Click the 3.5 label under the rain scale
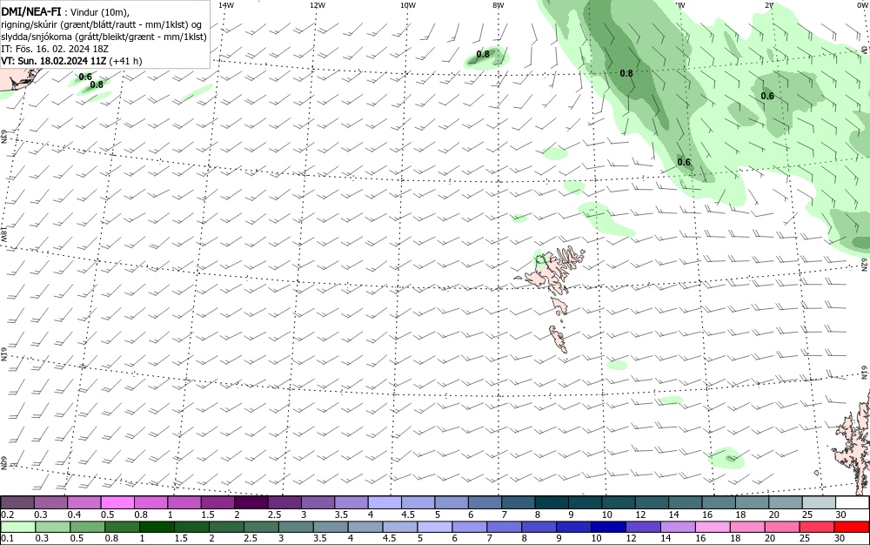Viewport: 870px width, 545px height. 319,538
